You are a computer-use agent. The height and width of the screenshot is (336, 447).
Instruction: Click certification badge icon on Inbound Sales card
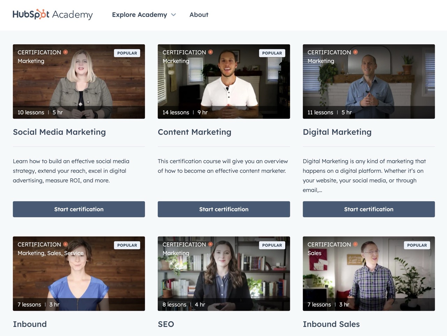(x=356, y=244)
